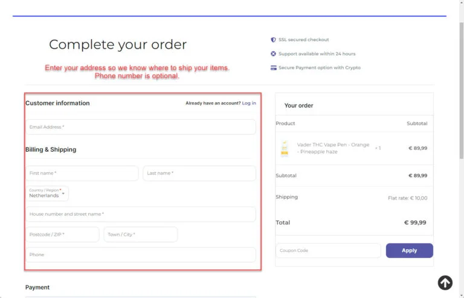Select the House number and street name field
This screenshot has width=464, height=298.
click(x=141, y=214)
